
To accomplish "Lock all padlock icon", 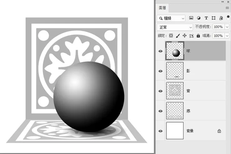I will click(198, 36).
